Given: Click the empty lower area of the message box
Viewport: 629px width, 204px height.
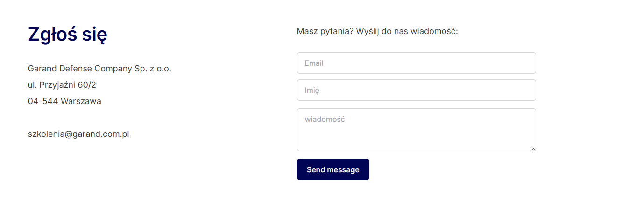Looking at the screenshot, I should click(416, 139).
